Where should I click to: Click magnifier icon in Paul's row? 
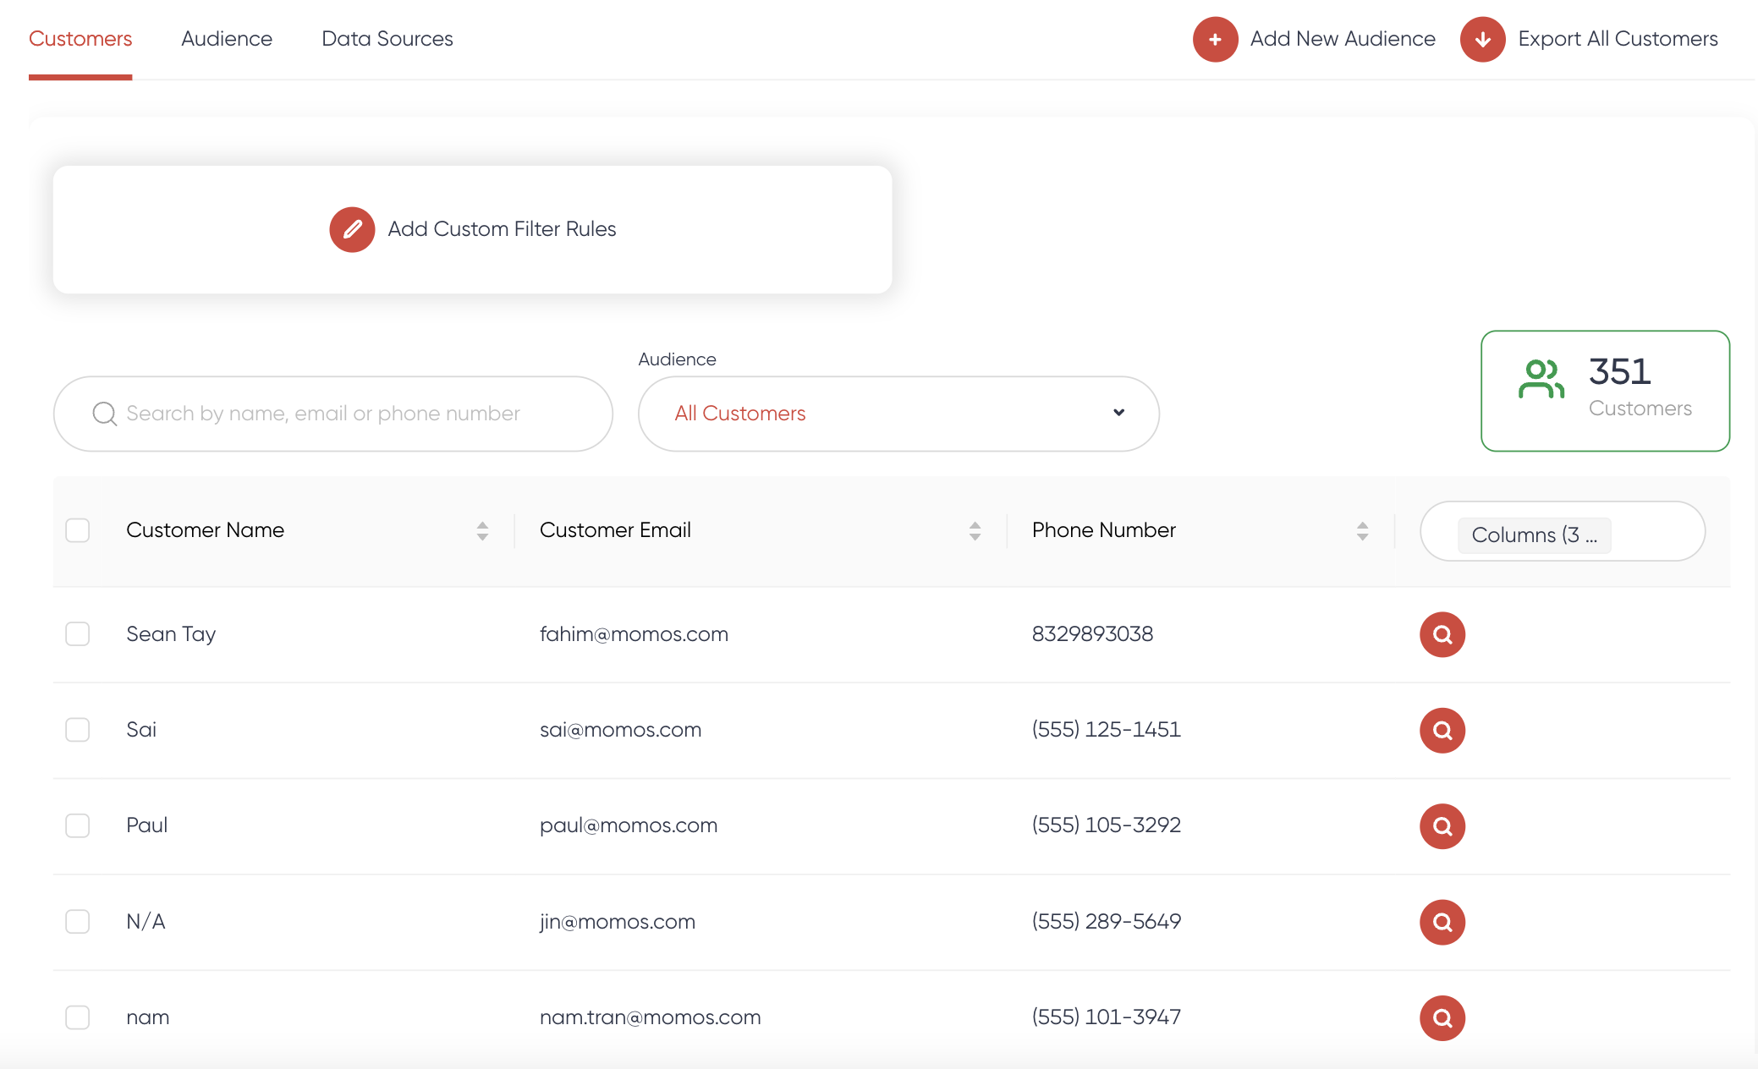coord(1442,825)
